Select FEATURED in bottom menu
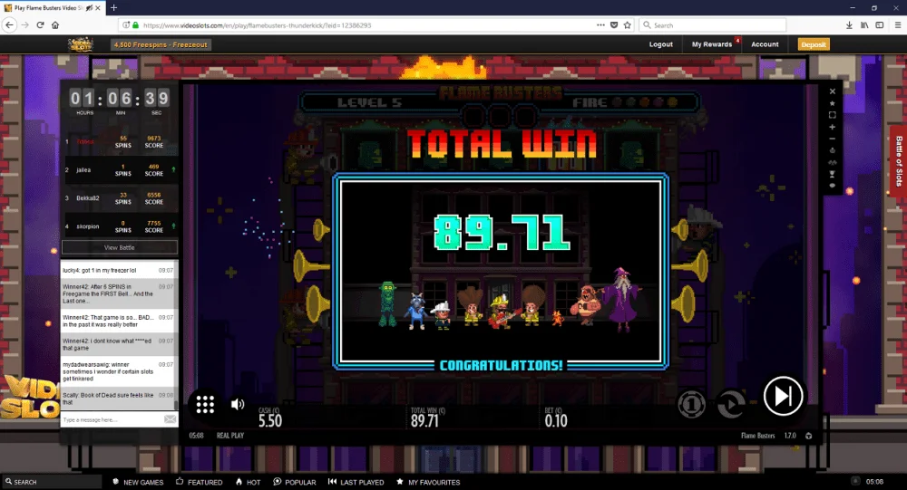The image size is (907, 490). pos(199,482)
